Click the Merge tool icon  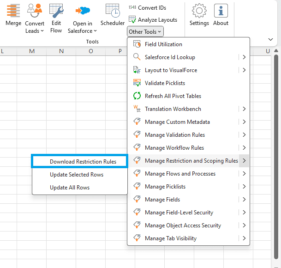click(13, 10)
